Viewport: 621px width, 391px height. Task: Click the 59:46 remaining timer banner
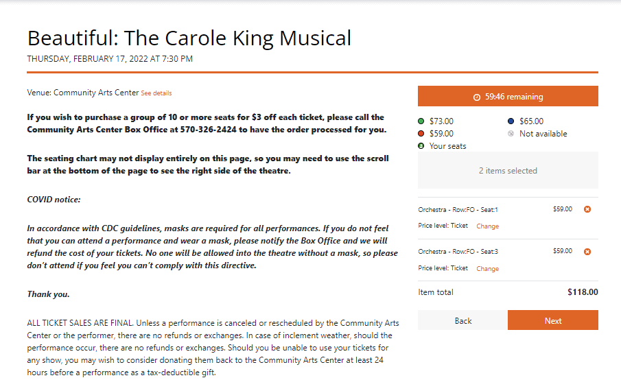508,96
